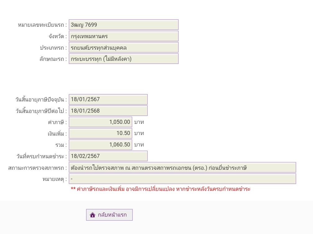Click the label จังหวัด
This screenshot has height=234, width=313.
tap(58, 37)
